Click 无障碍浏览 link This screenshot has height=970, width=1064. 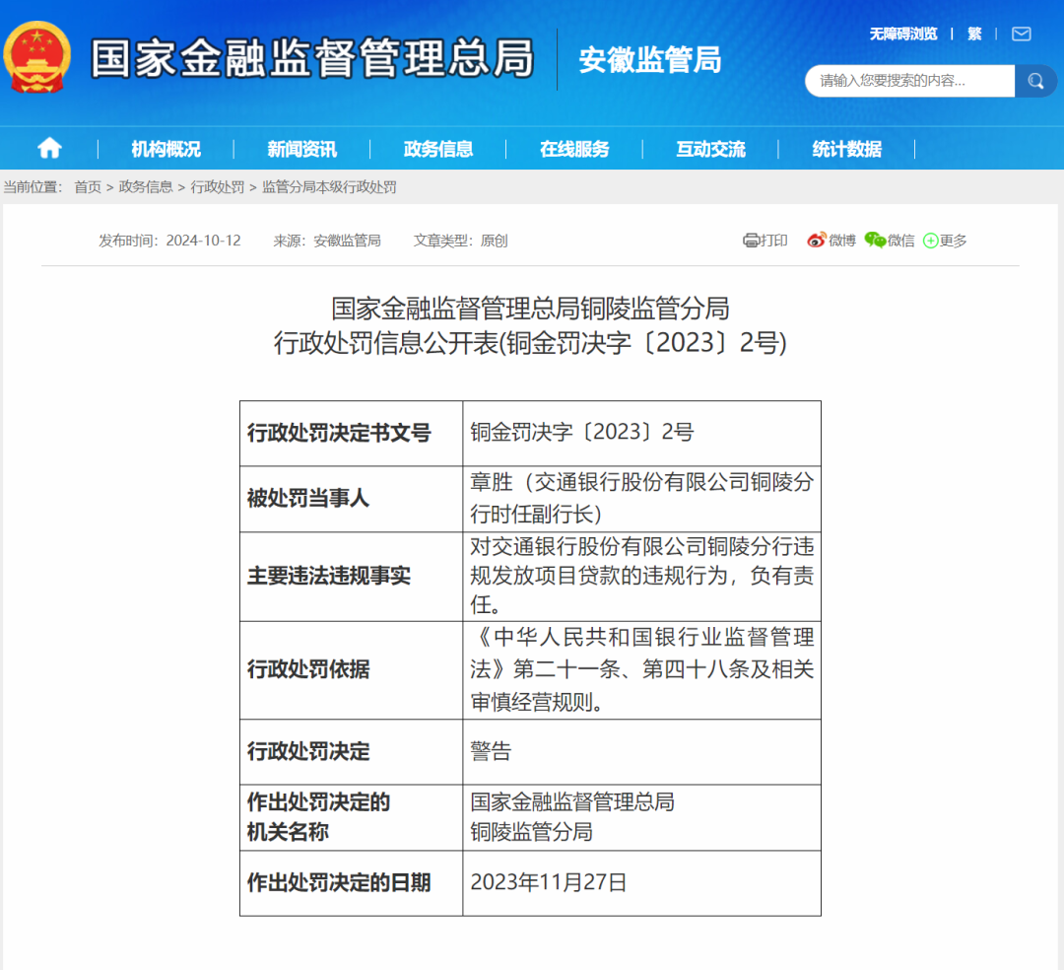click(x=903, y=34)
